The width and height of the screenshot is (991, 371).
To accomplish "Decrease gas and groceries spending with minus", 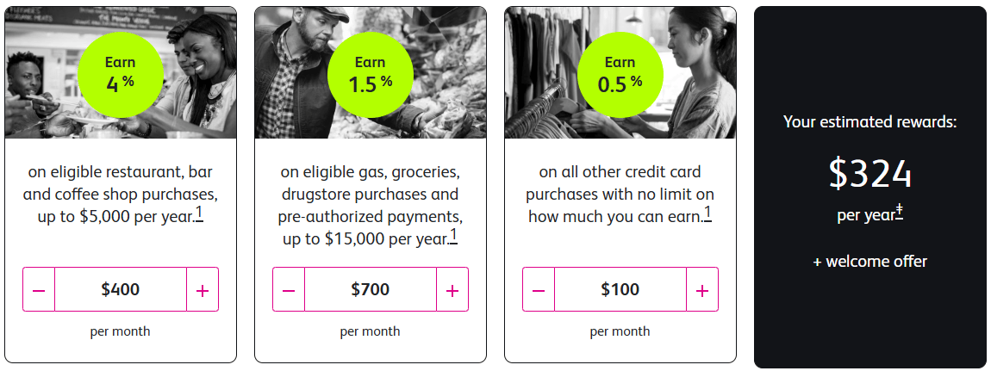I will pyautogui.click(x=289, y=289).
